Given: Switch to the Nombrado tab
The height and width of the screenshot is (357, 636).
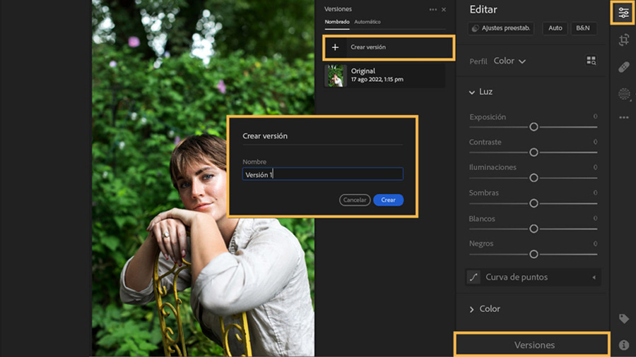Looking at the screenshot, I should (x=336, y=22).
